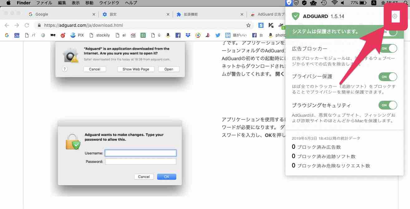Open the volume menu bar icon
410x209 pixels.
pos(343,3)
